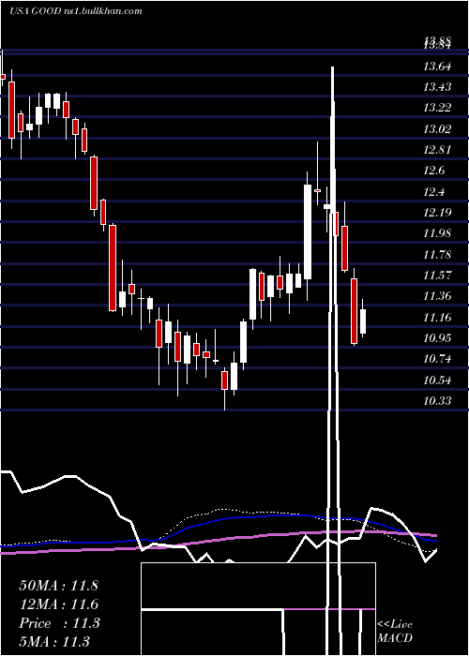This screenshot has height=656, width=469.
Task: Click the 12.4 price axis label
Action: click(434, 191)
